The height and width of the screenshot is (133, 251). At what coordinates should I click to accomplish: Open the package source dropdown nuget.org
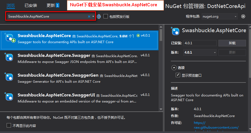220,16
